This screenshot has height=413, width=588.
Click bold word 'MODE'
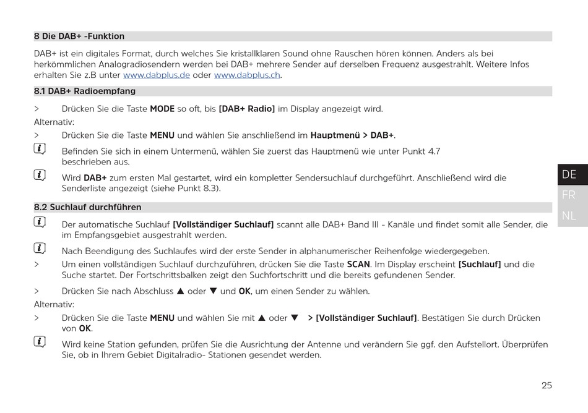pos(162,109)
